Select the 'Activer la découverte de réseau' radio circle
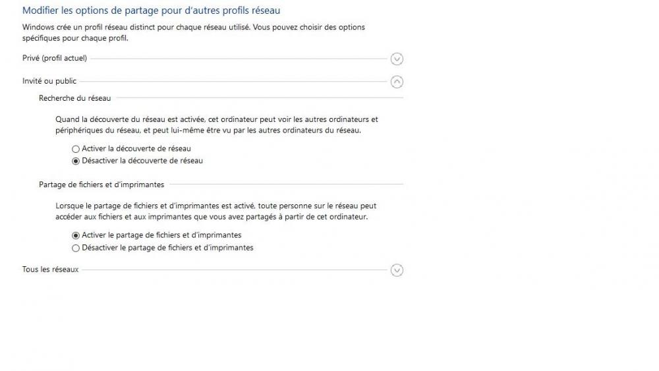This screenshot has height=371, width=659. click(76, 149)
